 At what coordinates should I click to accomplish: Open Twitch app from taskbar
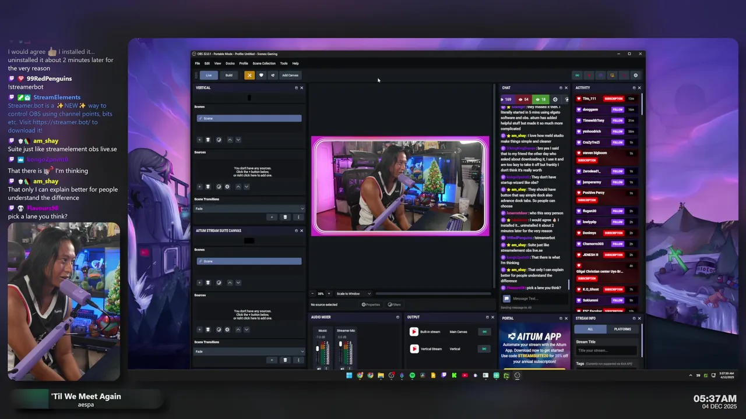click(444, 375)
